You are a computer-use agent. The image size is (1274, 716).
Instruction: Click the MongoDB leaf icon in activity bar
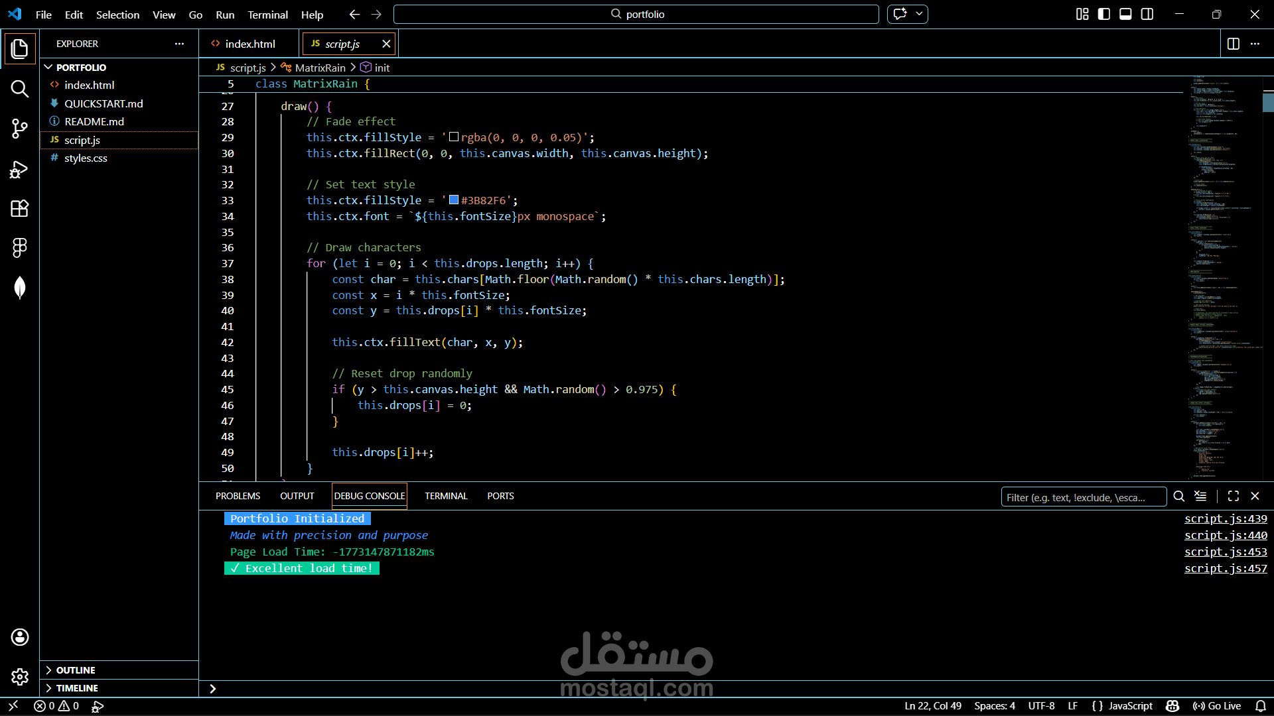19,288
